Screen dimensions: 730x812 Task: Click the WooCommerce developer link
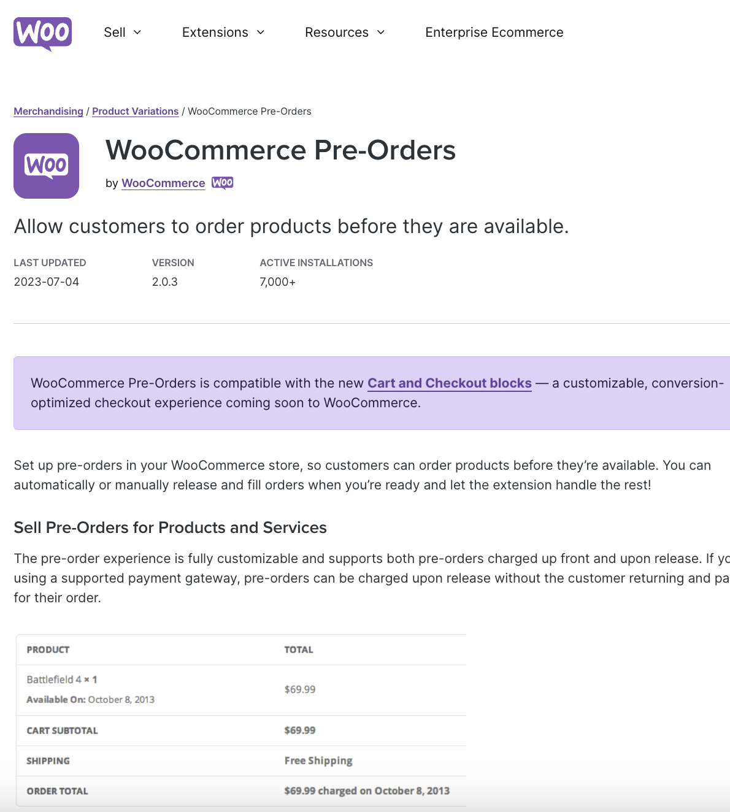163,183
